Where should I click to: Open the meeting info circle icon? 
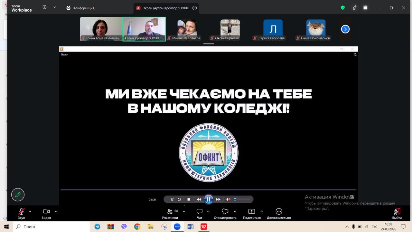44,7
